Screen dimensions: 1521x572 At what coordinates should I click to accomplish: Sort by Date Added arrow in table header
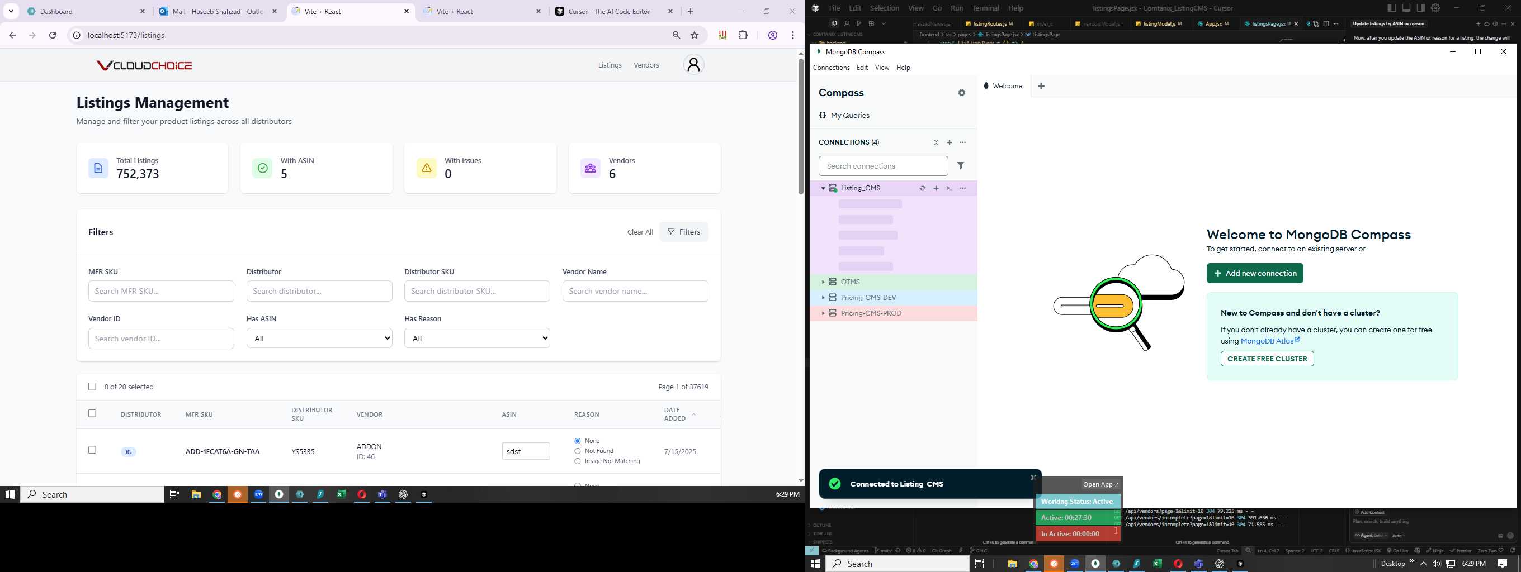tap(694, 414)
